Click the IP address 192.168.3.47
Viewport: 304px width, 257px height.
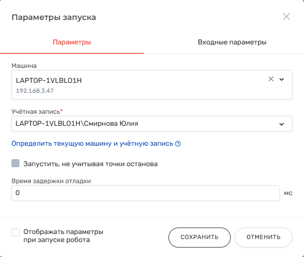pos(34,91)
